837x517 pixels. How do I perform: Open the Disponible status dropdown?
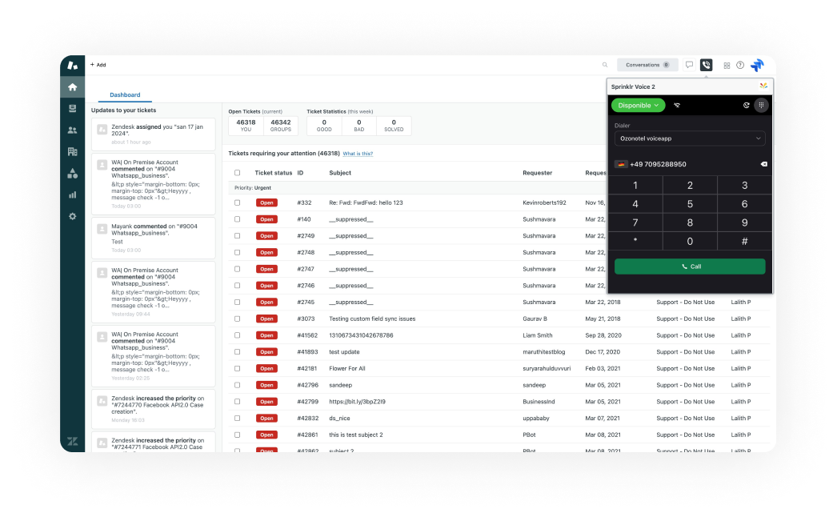coord(638,105)
